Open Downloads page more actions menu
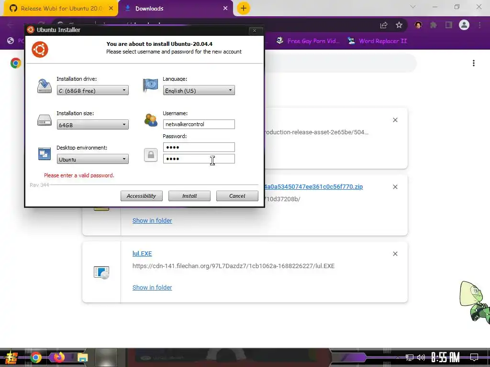Screen dimensions: 490x367 (x=474, y=63)
